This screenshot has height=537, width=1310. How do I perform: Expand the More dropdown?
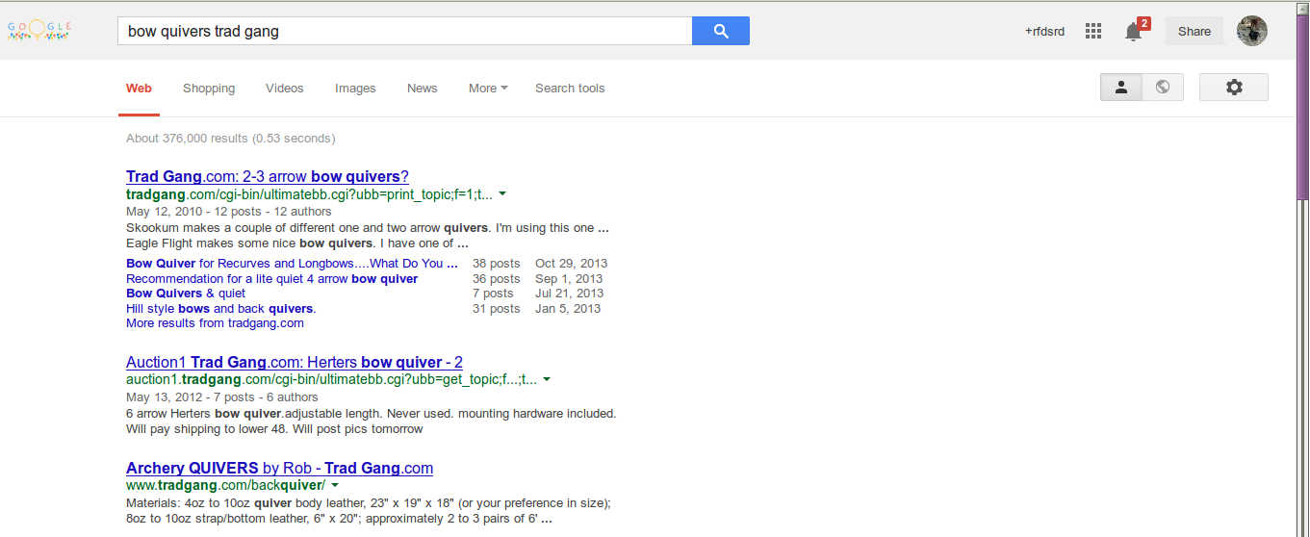coord(488,88)
